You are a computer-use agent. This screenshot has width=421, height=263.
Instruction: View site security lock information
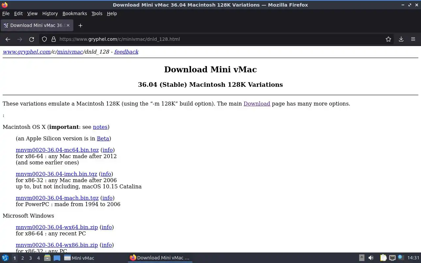tap(54, 39)
